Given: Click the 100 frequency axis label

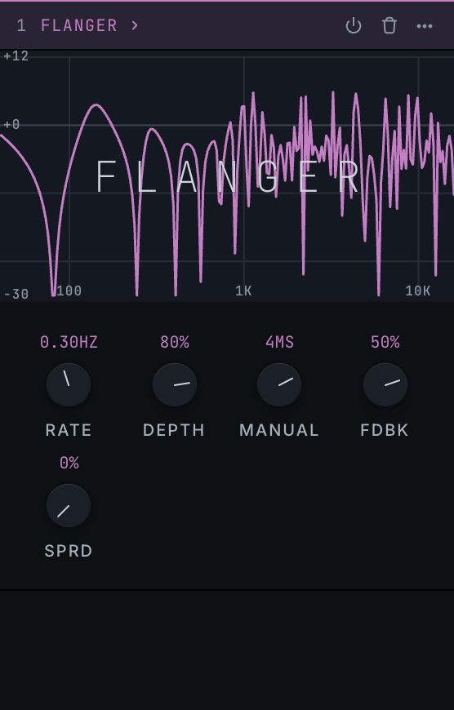Looking at the screenshot, I should [69, 291].
